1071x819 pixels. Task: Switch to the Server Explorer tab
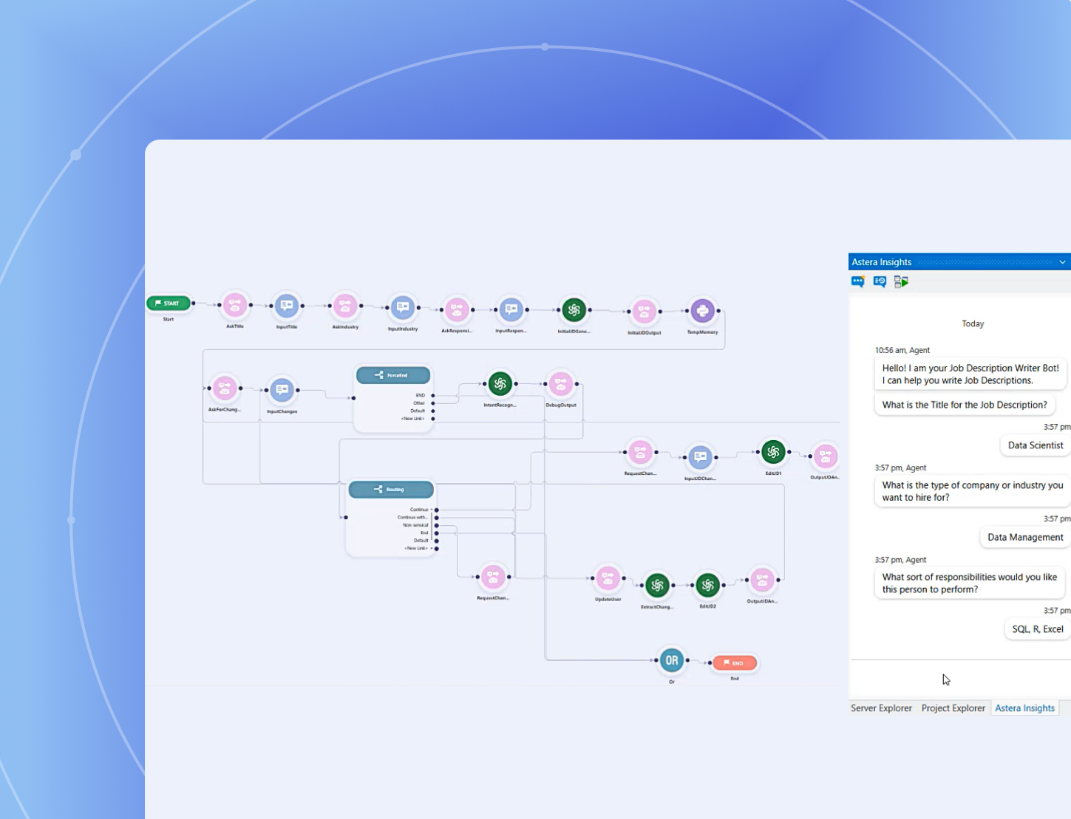(881, 708)
